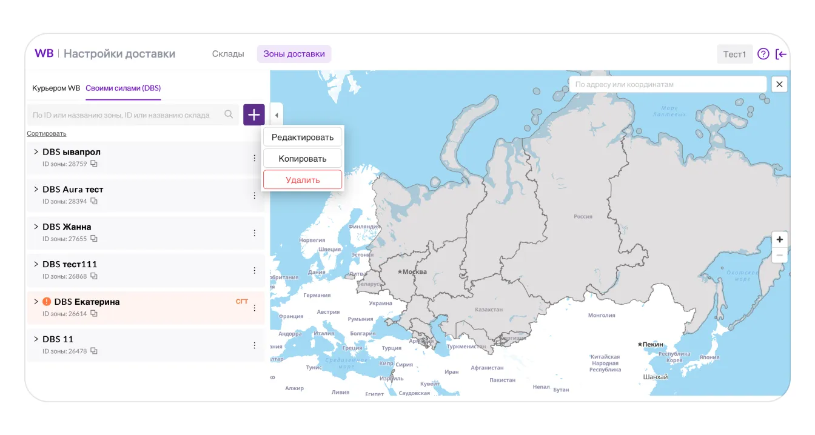Click the purple plus add zone button
The width and height of the screenshot is (815, 435).
click(253, 115)
